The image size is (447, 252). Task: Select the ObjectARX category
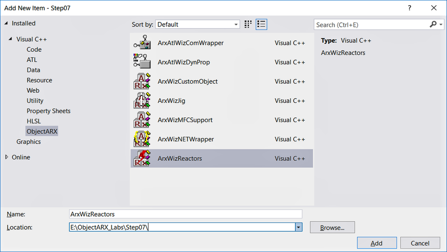(42, 131)
